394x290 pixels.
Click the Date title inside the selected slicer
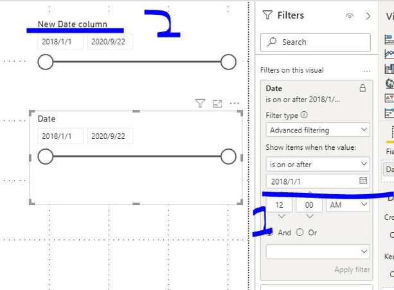(46, 118)
